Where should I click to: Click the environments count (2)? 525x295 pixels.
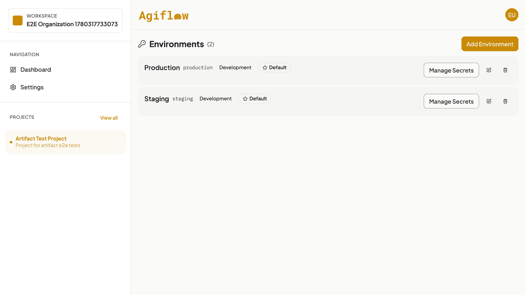coord(211,44)
